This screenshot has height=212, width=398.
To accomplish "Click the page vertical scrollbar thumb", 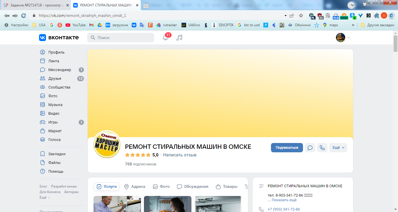I will 395,44.
